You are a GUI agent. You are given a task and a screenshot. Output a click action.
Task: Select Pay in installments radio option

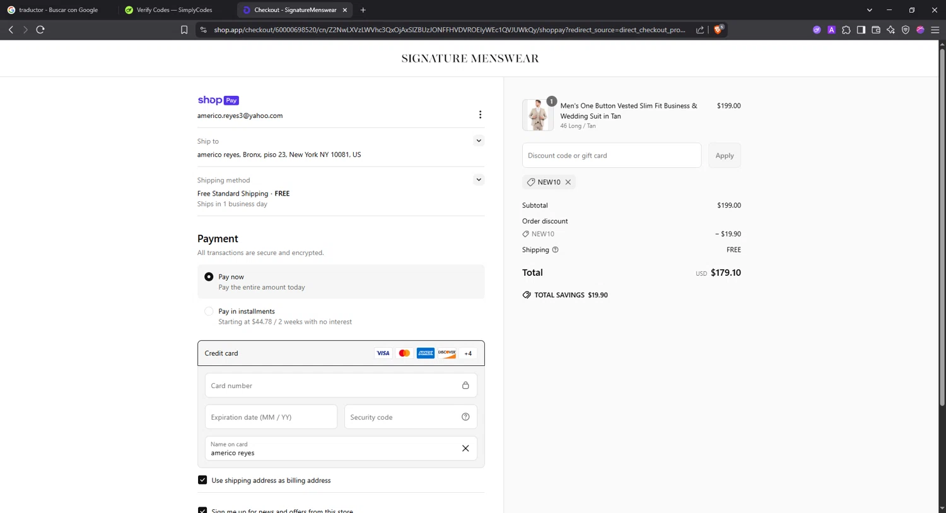tap(209, 311)
